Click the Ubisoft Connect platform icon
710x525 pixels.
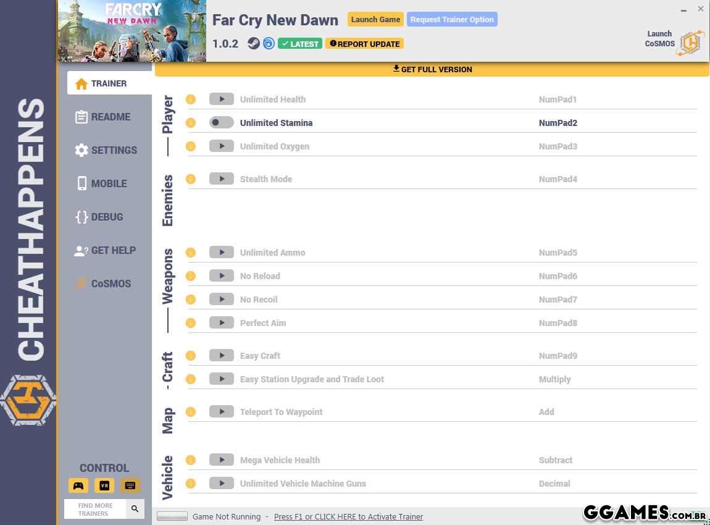tap(269, 44)
